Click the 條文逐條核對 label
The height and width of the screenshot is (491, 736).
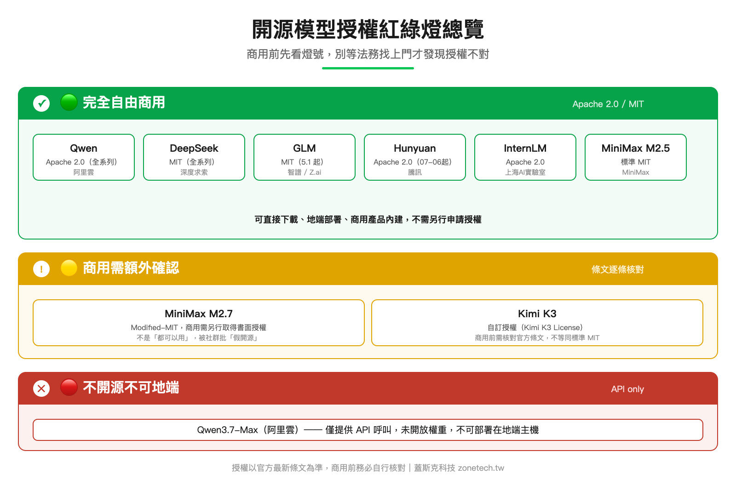tap(618, 269)
